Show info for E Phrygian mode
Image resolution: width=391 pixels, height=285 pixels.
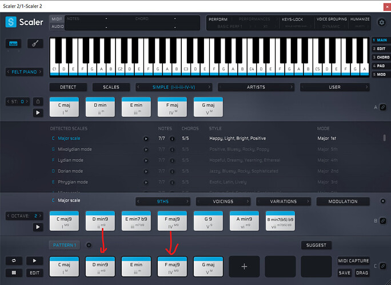coord(172,182)
